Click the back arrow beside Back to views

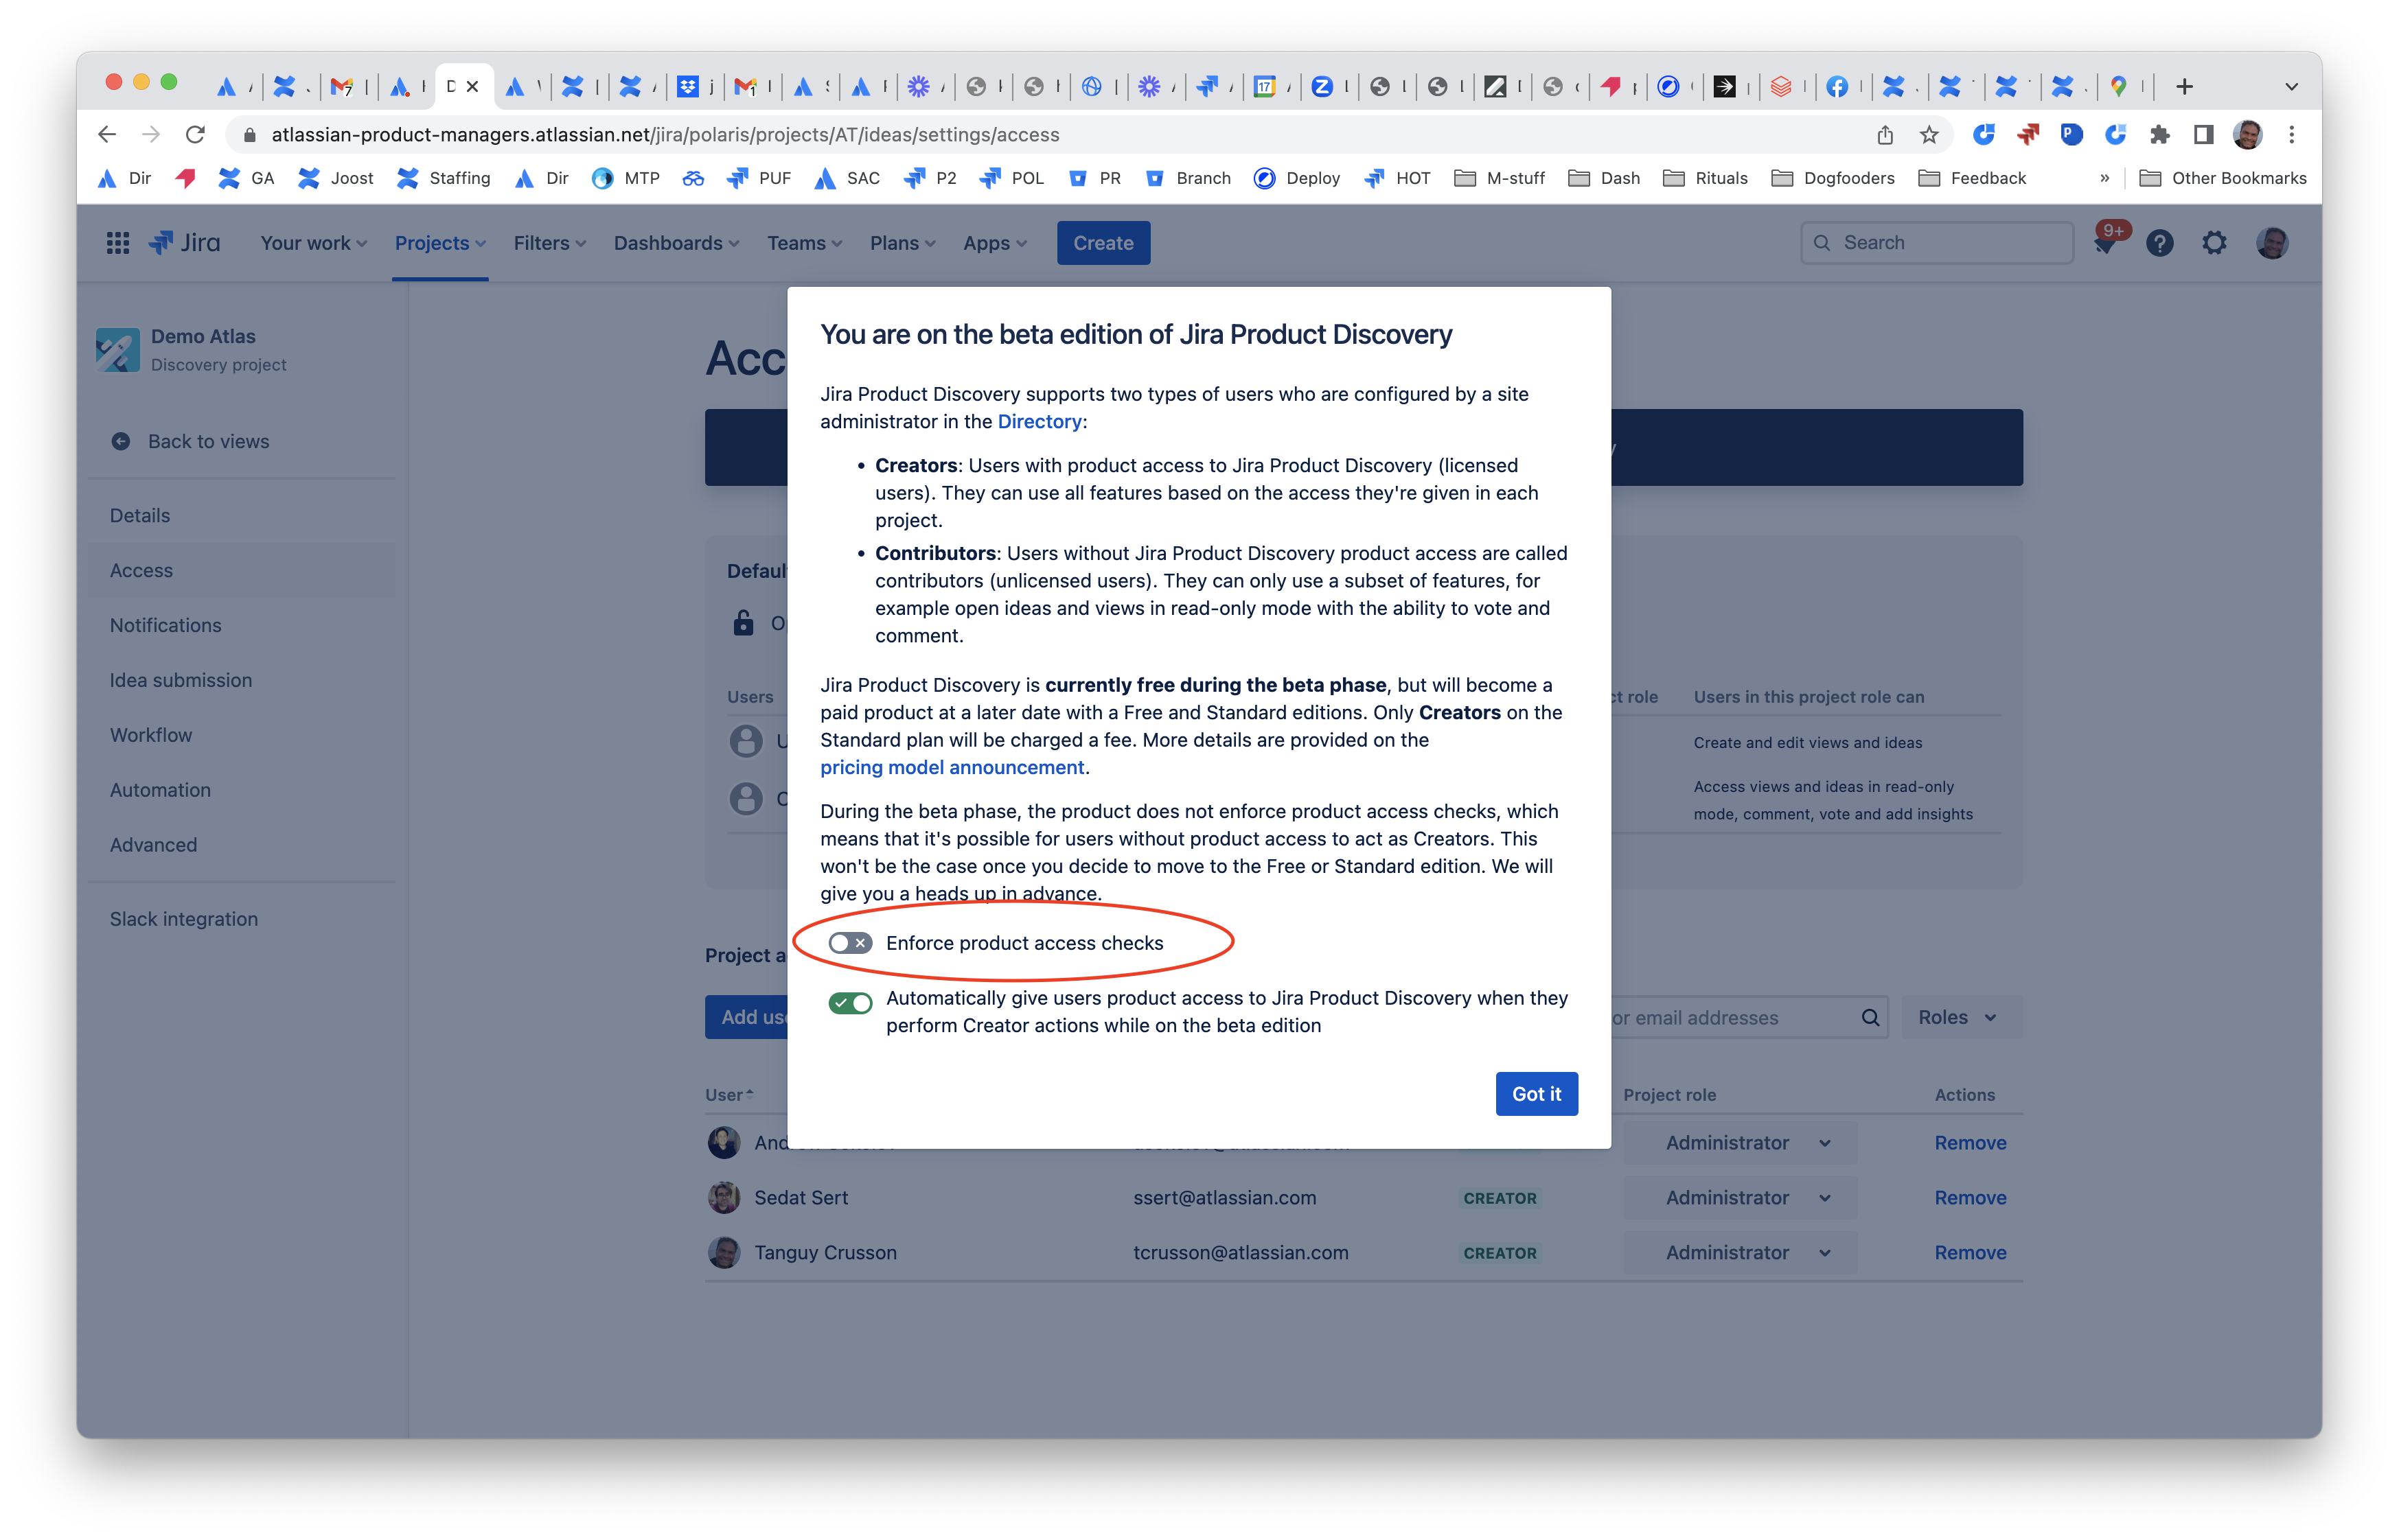coord(120,441)
